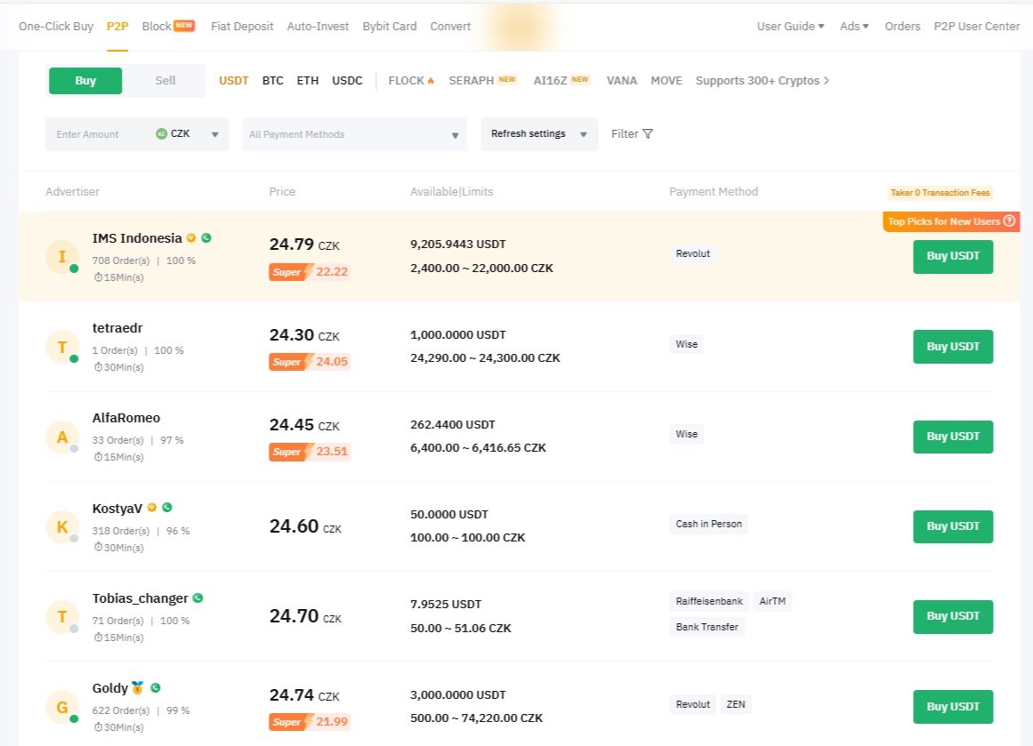Open Supports 300+ Cryptos list
The image size is (1033, 746).
pos(763,80)
